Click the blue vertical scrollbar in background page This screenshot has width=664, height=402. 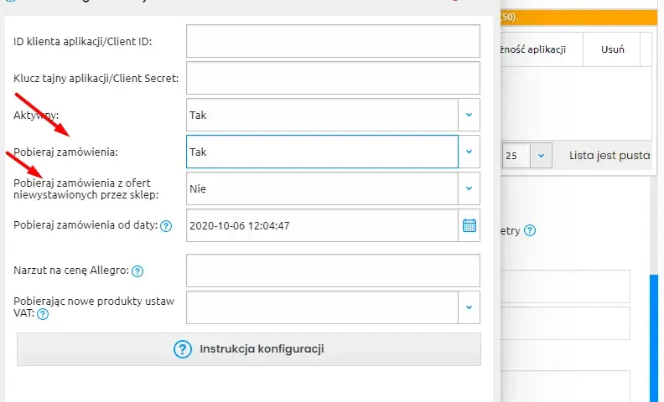pos(654,338)
